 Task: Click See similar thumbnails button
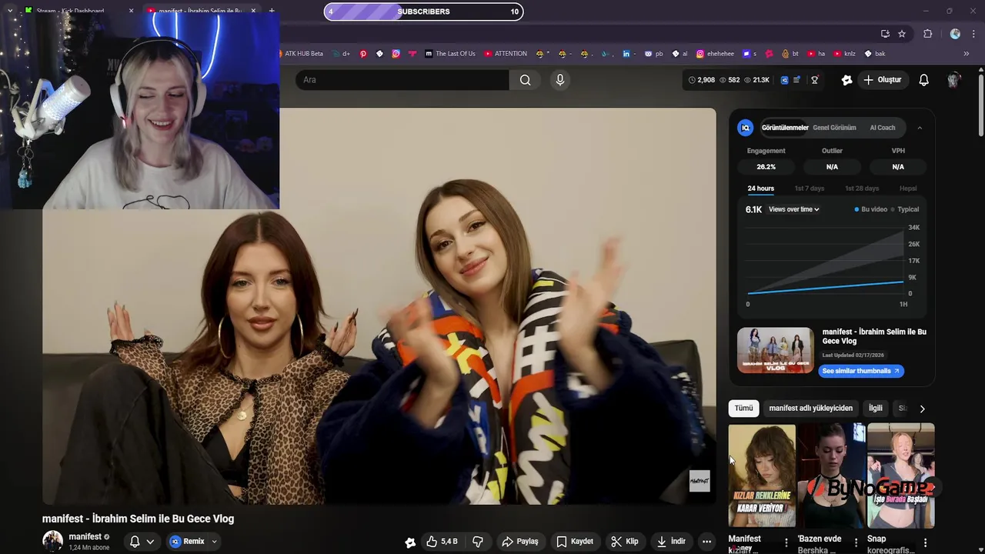pyautogui.click(x=860, y=371)
